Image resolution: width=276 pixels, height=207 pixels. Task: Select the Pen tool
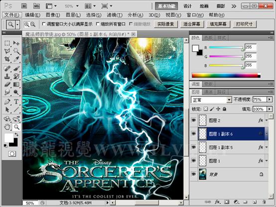click(7, 102)
